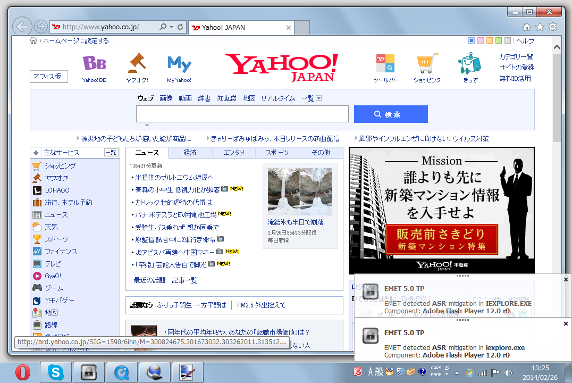Expand the small arrow below search box

pos(147,125)
